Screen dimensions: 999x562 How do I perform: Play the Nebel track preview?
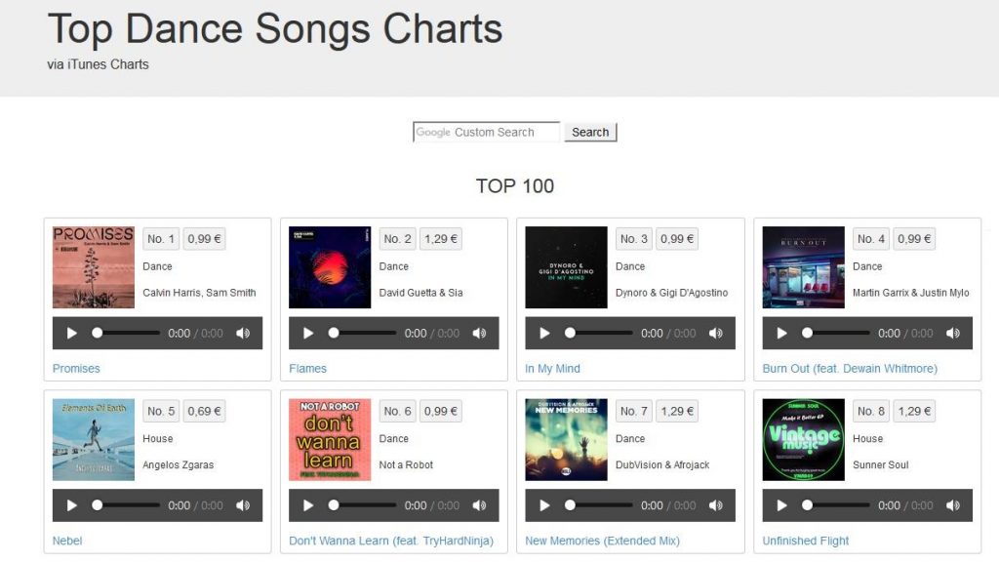[x=72, y=505]
